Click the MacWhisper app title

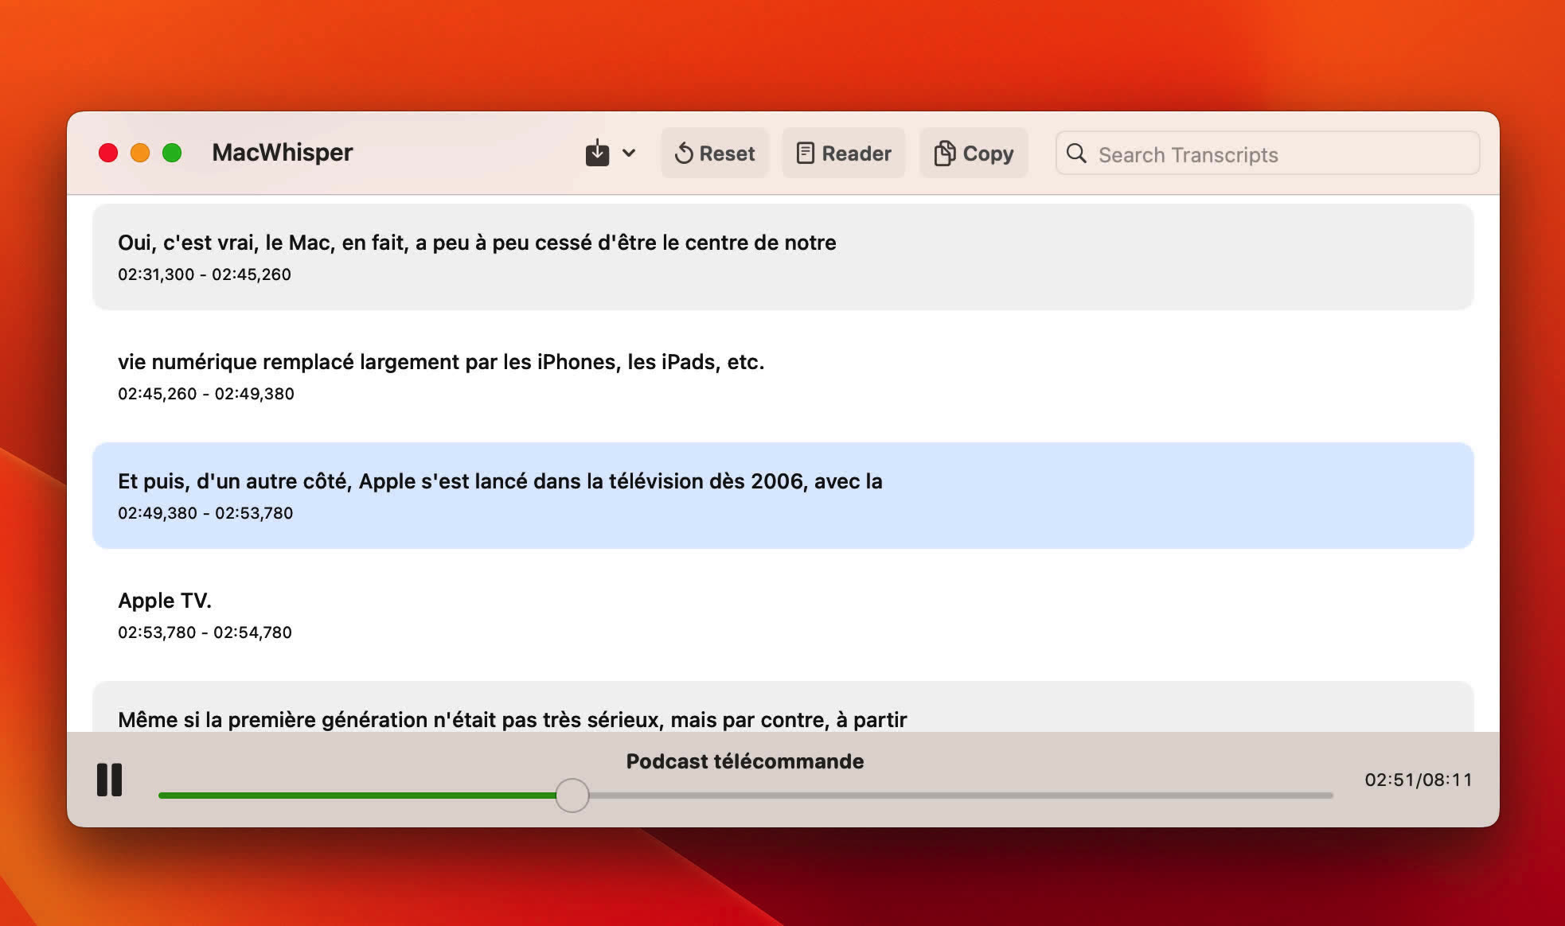[282, 152]
